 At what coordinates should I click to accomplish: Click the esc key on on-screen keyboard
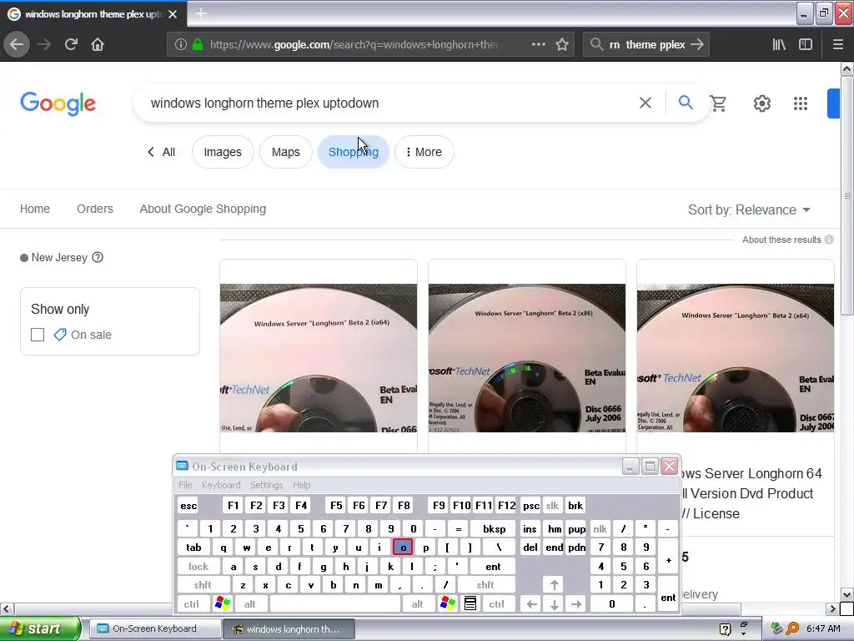point(188,505)
